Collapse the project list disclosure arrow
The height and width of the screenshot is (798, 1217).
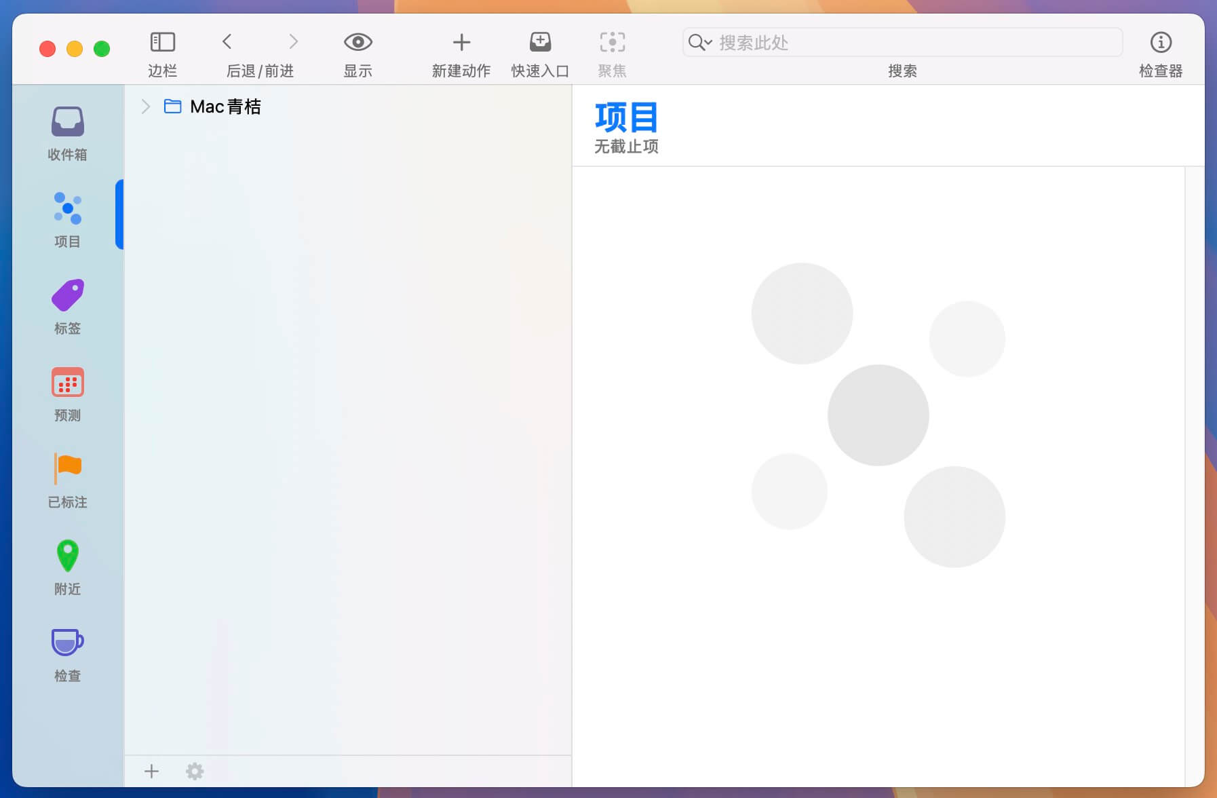145,107
